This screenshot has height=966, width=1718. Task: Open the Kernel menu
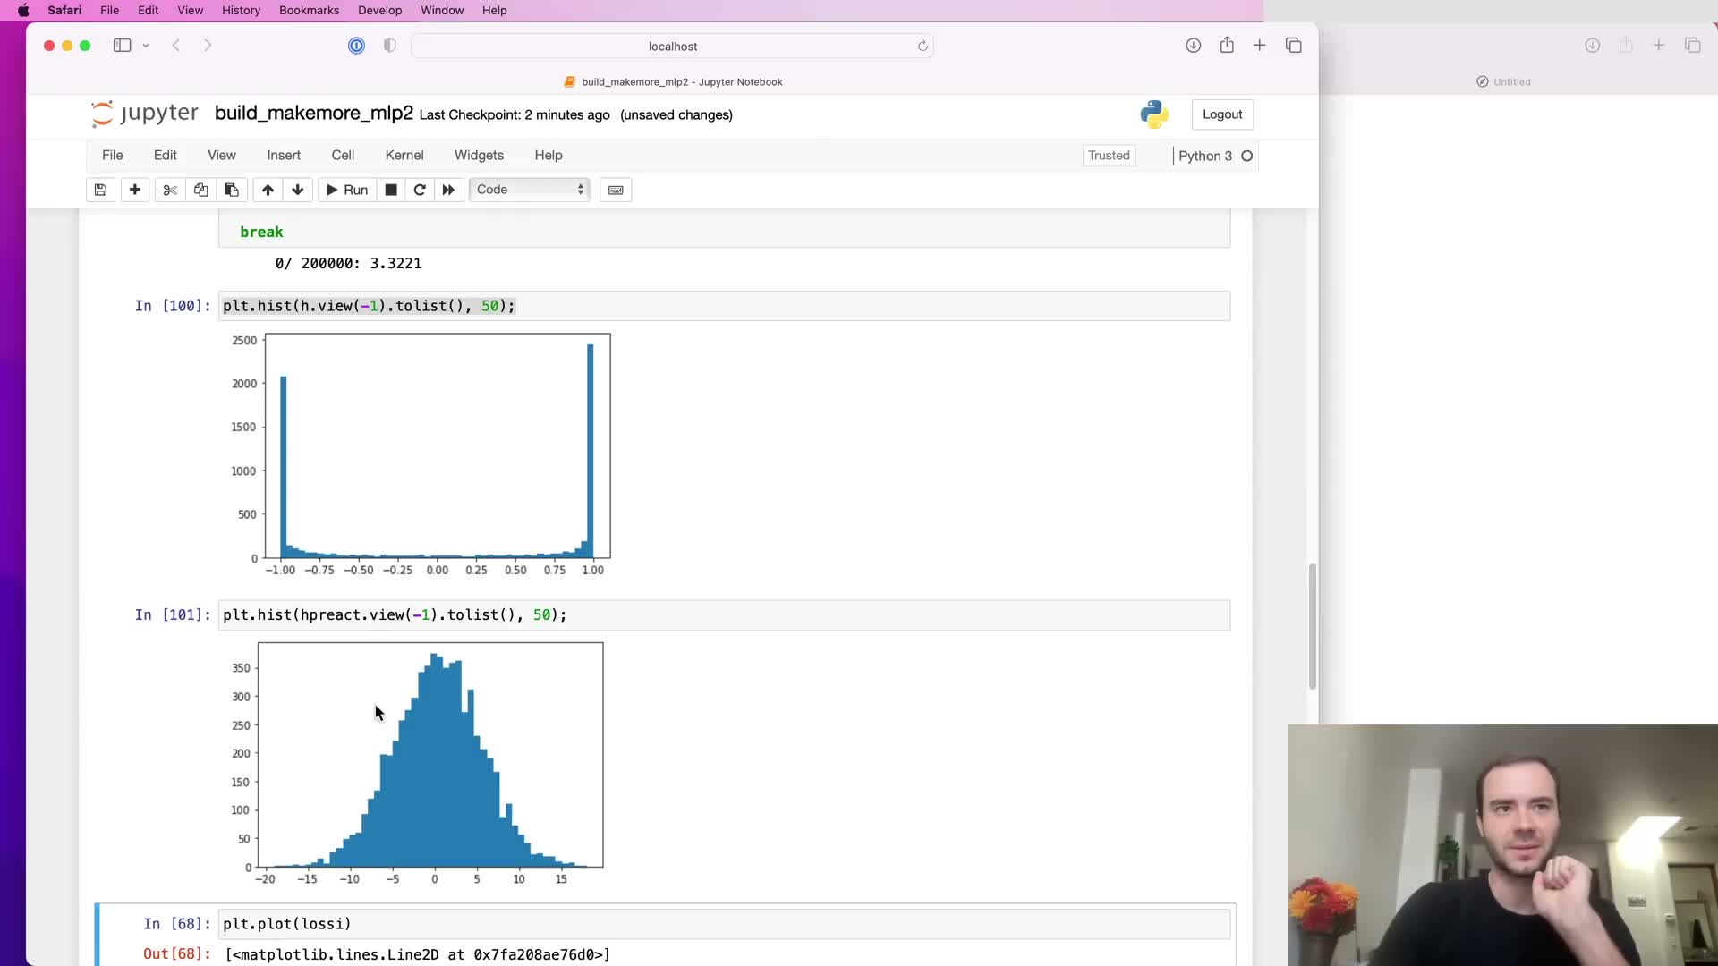(x=404, y=155)
